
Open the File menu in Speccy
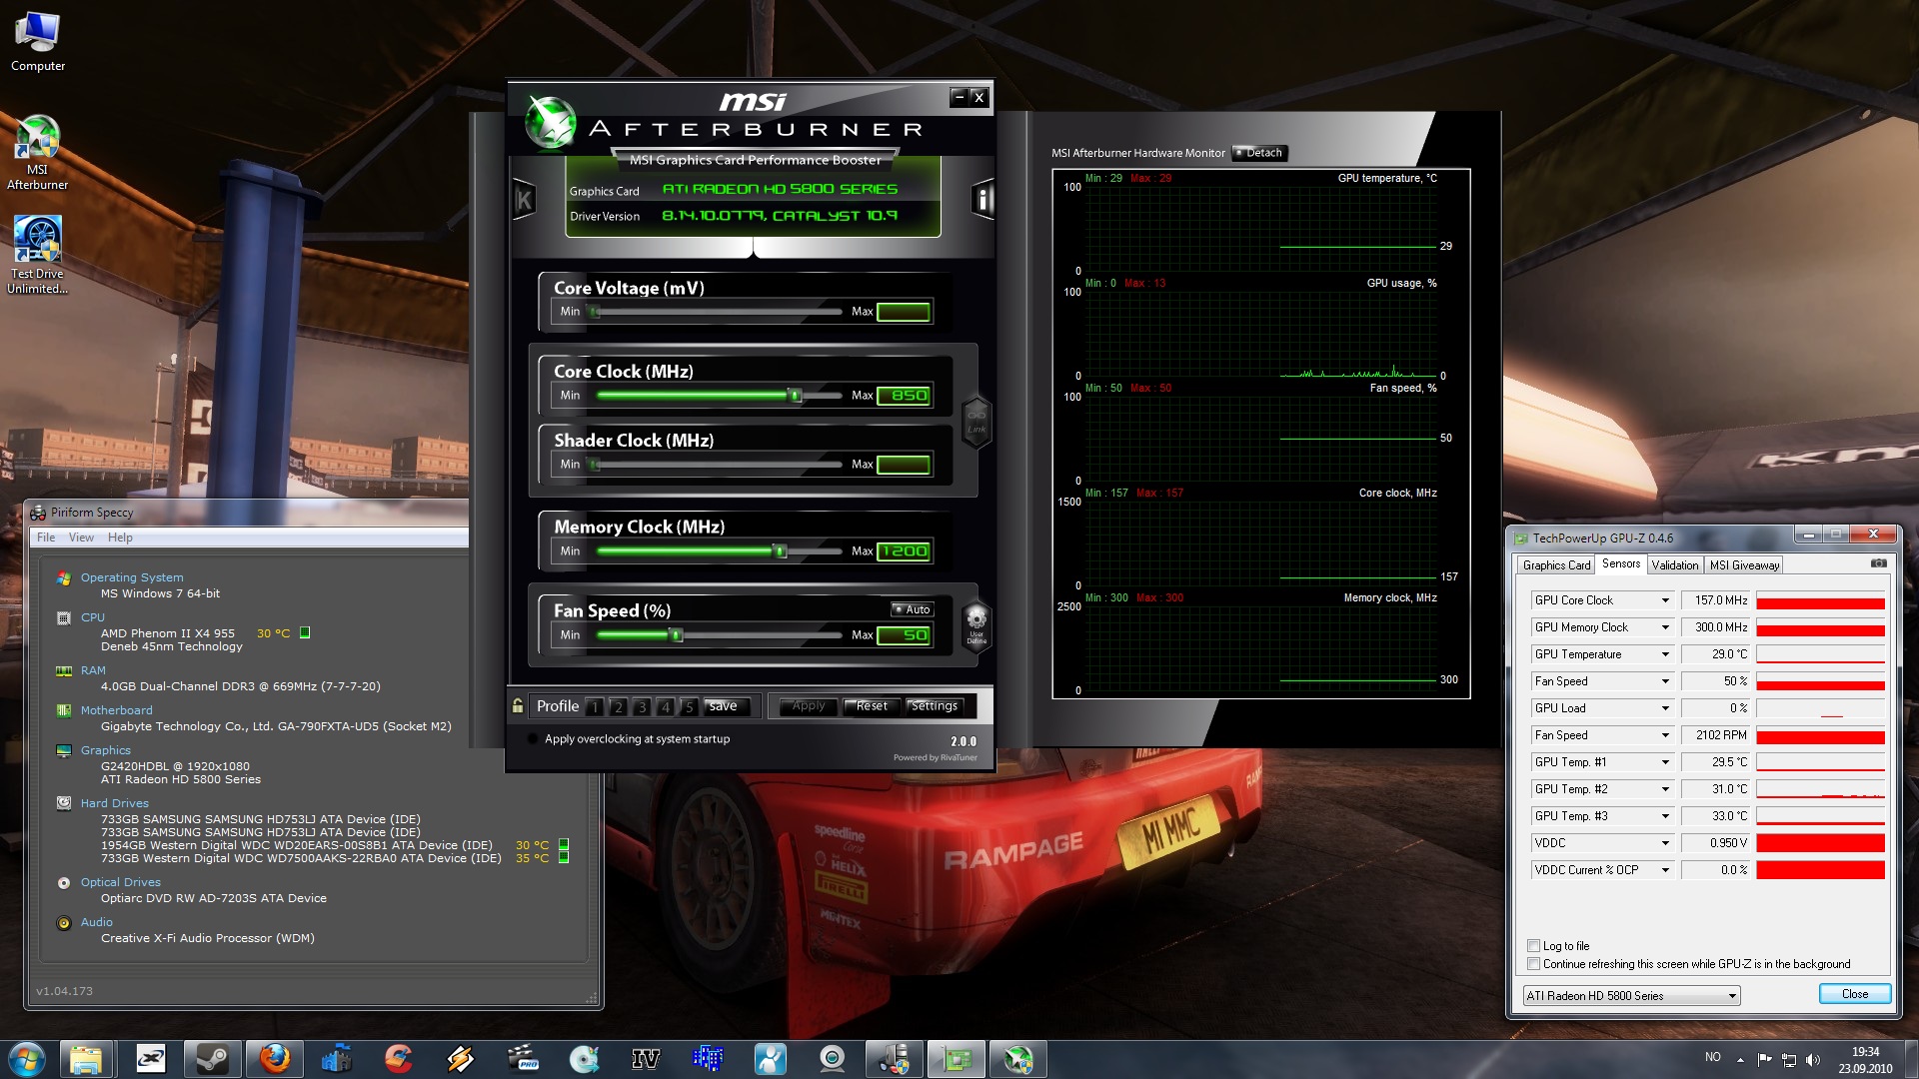(x=46, y=538)
